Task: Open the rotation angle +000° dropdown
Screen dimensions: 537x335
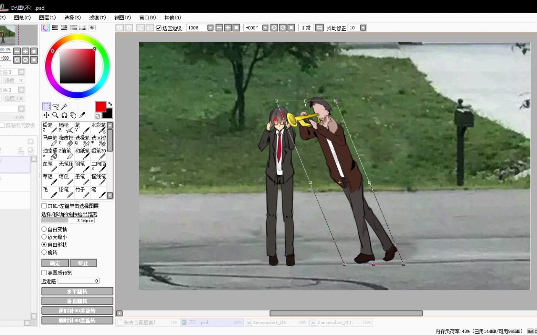Action: pos(265,28)
